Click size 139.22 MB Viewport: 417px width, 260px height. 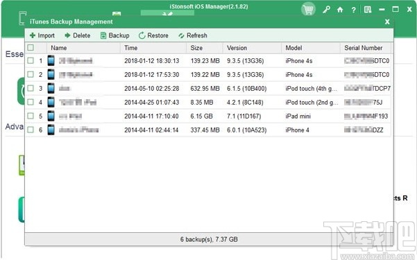205,75
